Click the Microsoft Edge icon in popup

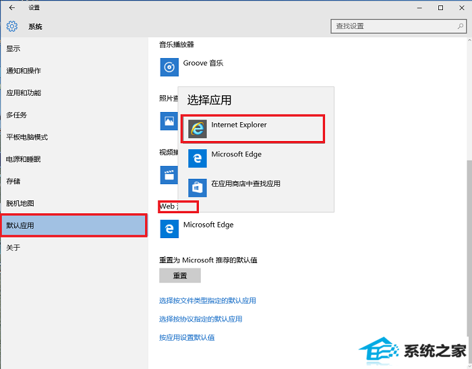(x=198, y=158)
